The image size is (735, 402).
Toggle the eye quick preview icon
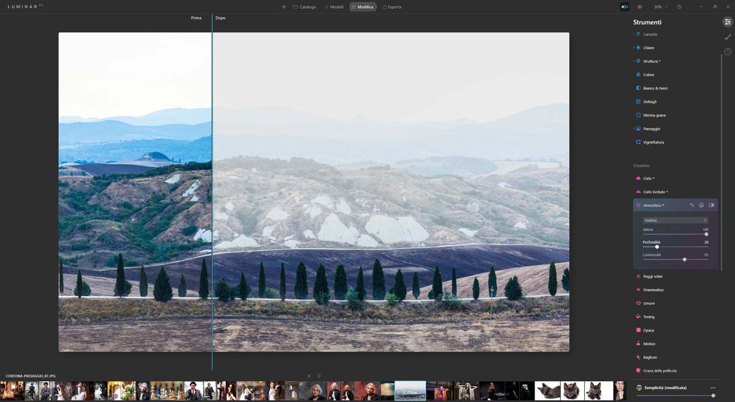[639, 7]
